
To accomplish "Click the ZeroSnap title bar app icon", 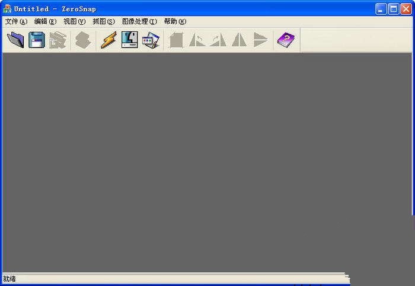I will (x=7, y=9).
